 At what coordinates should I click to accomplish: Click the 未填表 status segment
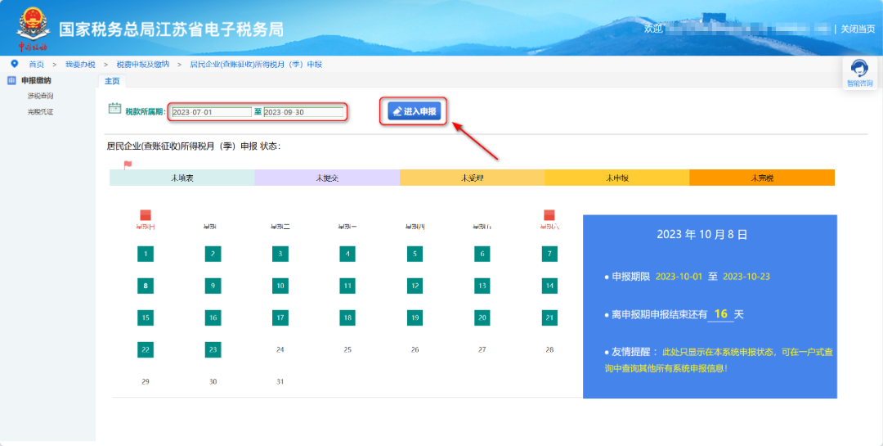182,178
